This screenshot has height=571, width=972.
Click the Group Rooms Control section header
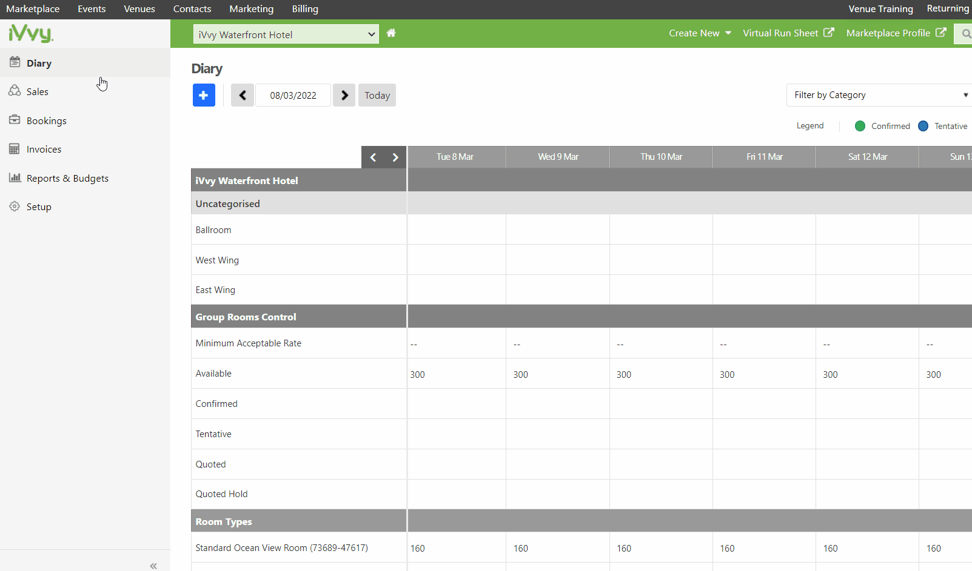pos(246,317)
